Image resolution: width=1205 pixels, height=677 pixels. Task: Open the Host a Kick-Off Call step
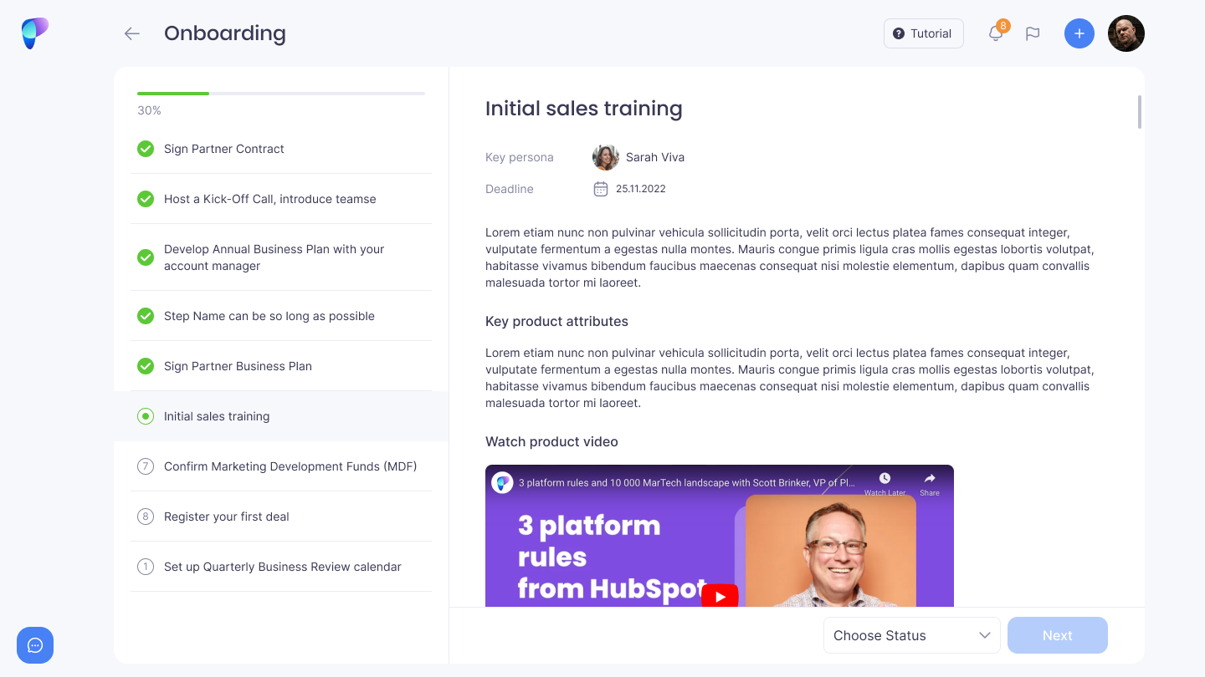pos(269,199)
